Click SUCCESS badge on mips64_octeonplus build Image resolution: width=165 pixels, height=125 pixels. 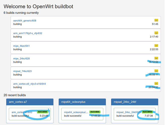coord(95,112)
